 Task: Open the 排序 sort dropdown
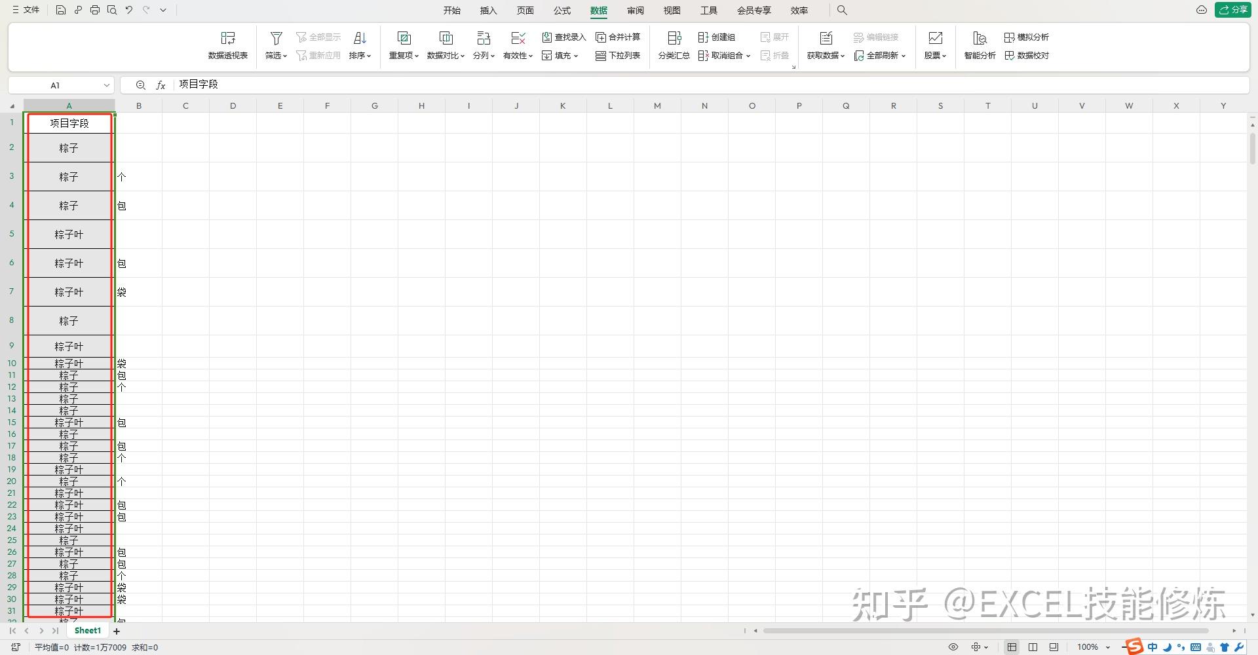click(360, 45)
